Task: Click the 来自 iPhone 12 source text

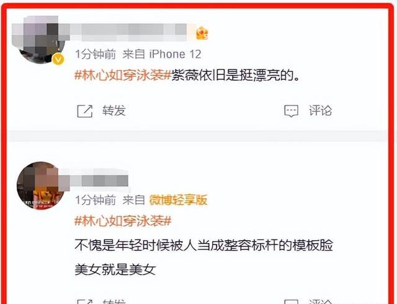Action: 162,54
